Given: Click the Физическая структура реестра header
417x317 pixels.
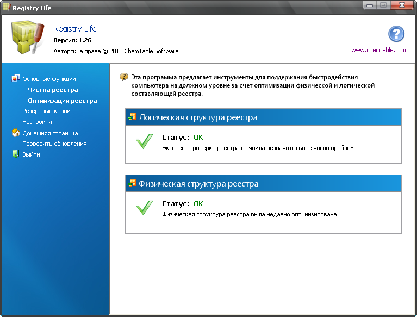Looking at the screenshot, I should click(x=263, y=183).
